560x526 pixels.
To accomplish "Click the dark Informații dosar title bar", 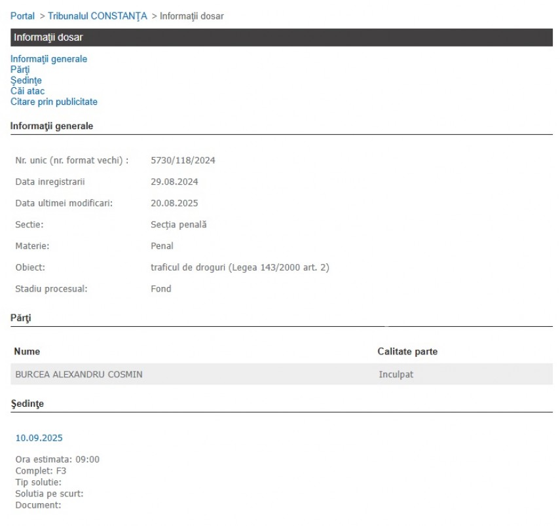I will point(282,37).
